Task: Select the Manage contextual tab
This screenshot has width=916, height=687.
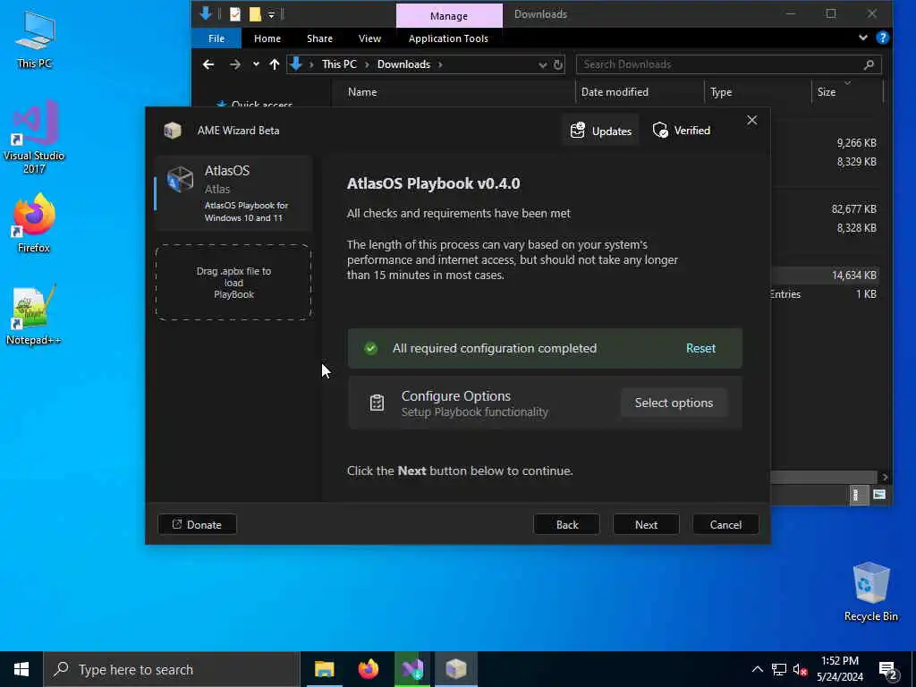Action: (449, 16)
